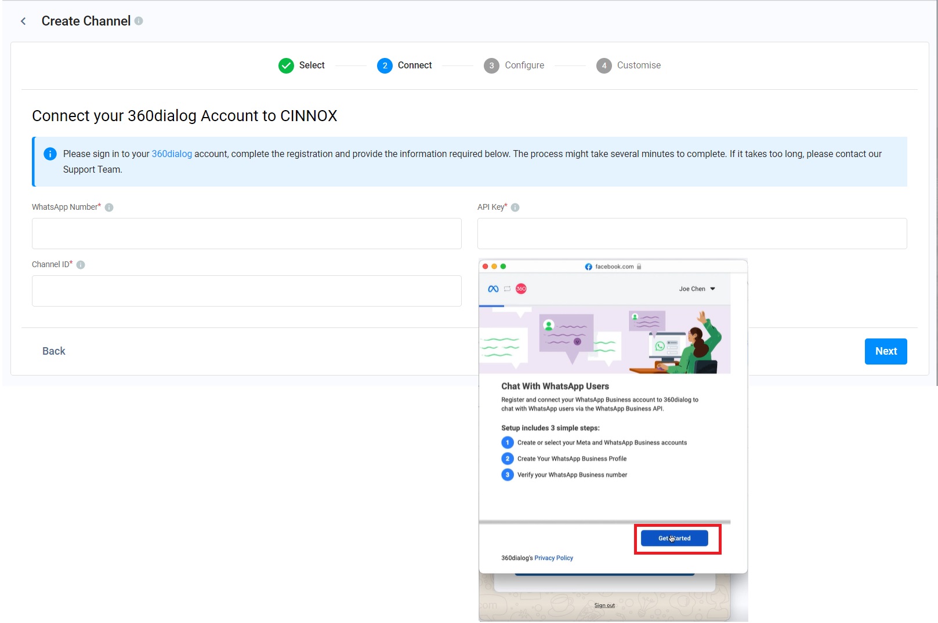Jump to the Configure step

[x=514, y=65]
